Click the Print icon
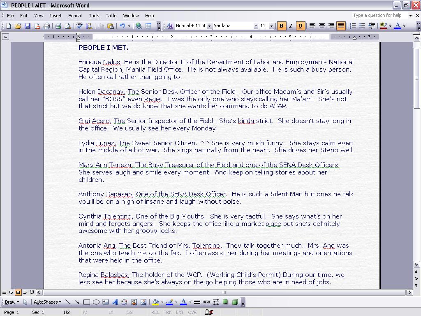This screenshot has height=316, width=421. click(x=58, y=26)
